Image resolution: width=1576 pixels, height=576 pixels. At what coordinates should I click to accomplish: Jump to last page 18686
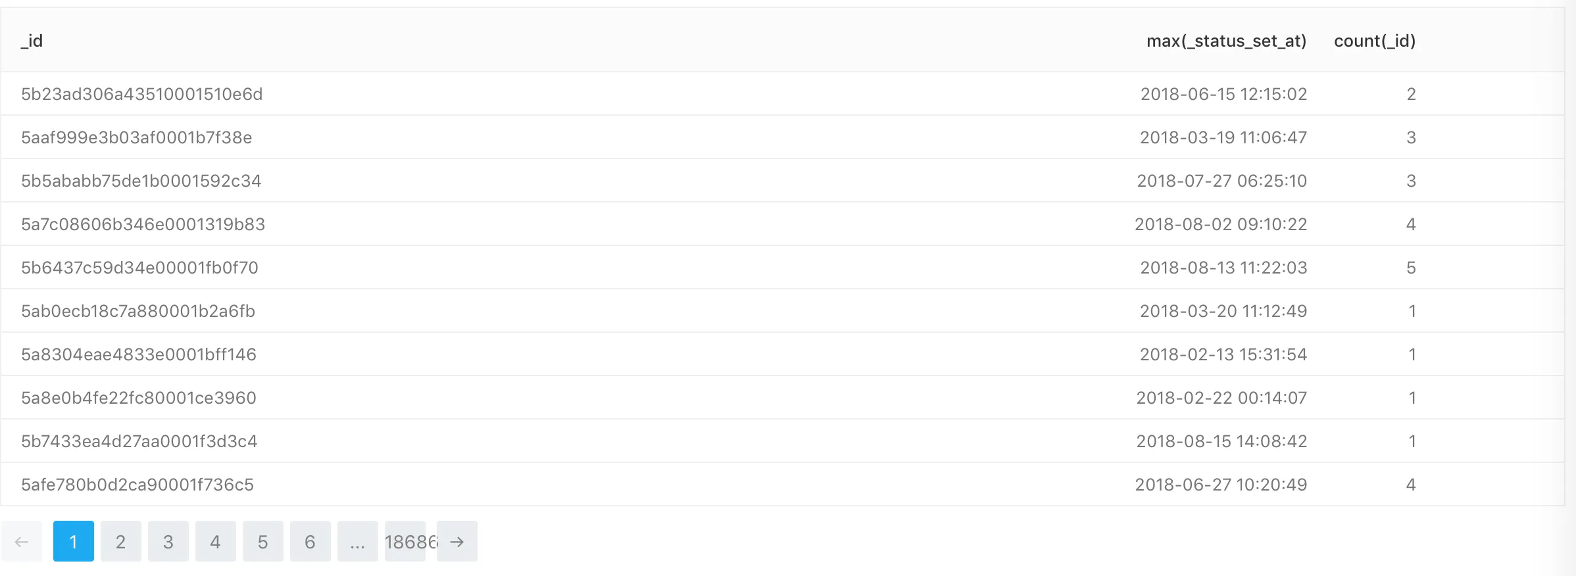tap(405, 541)
